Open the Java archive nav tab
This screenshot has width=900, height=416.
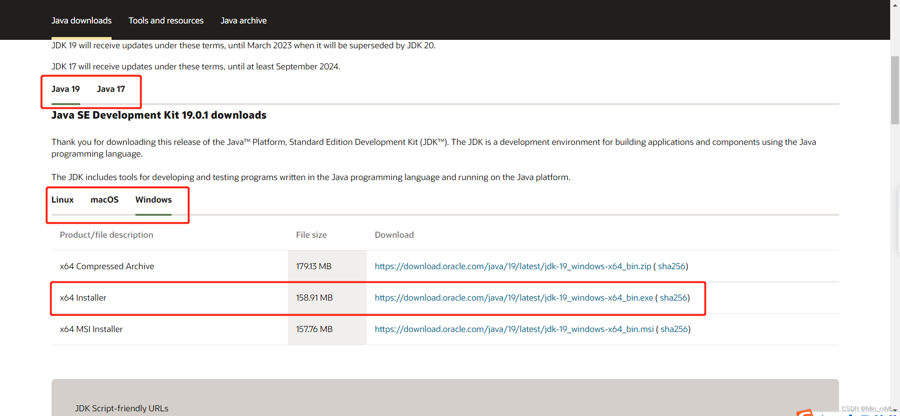tap(243, 21)
